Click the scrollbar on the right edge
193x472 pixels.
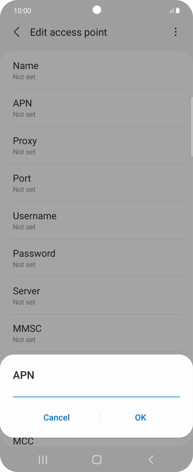[x=192, y=127]
